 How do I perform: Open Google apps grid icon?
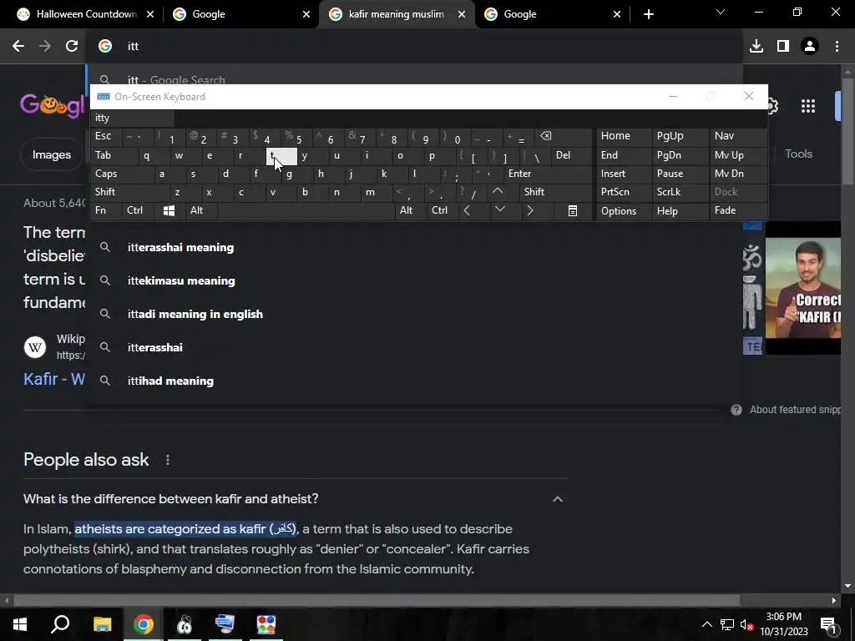click(x=808, y=106)
